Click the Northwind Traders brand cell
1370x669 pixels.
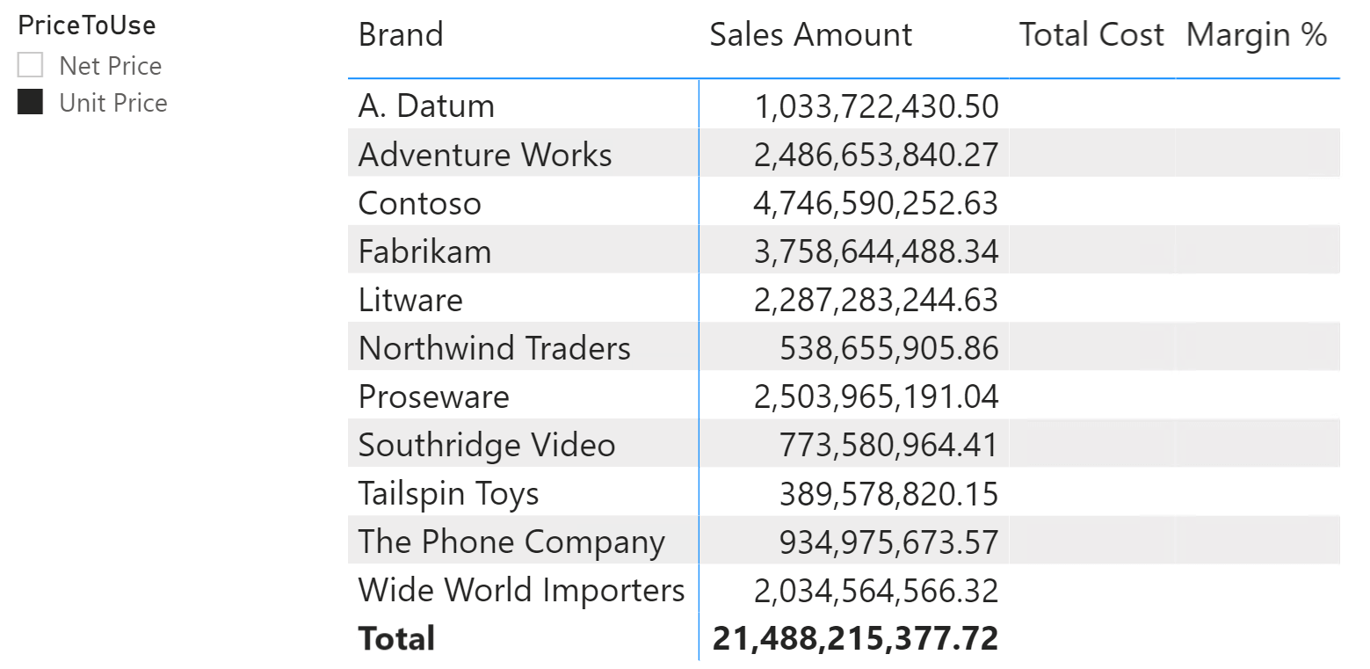pyautogui.click(x=495, y=348)
